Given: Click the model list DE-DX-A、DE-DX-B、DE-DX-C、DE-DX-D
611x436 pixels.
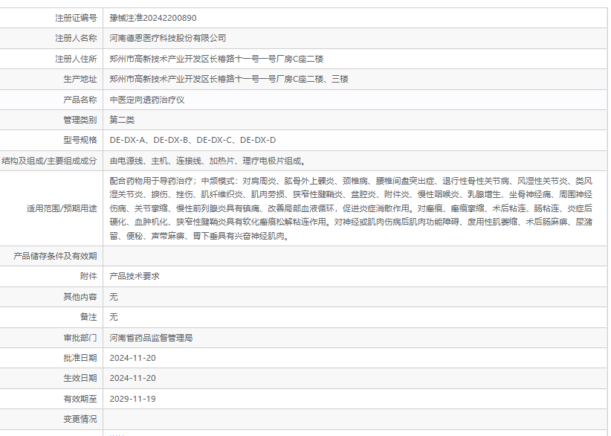Looking at the screenshot, I should [x=193, y=140].
